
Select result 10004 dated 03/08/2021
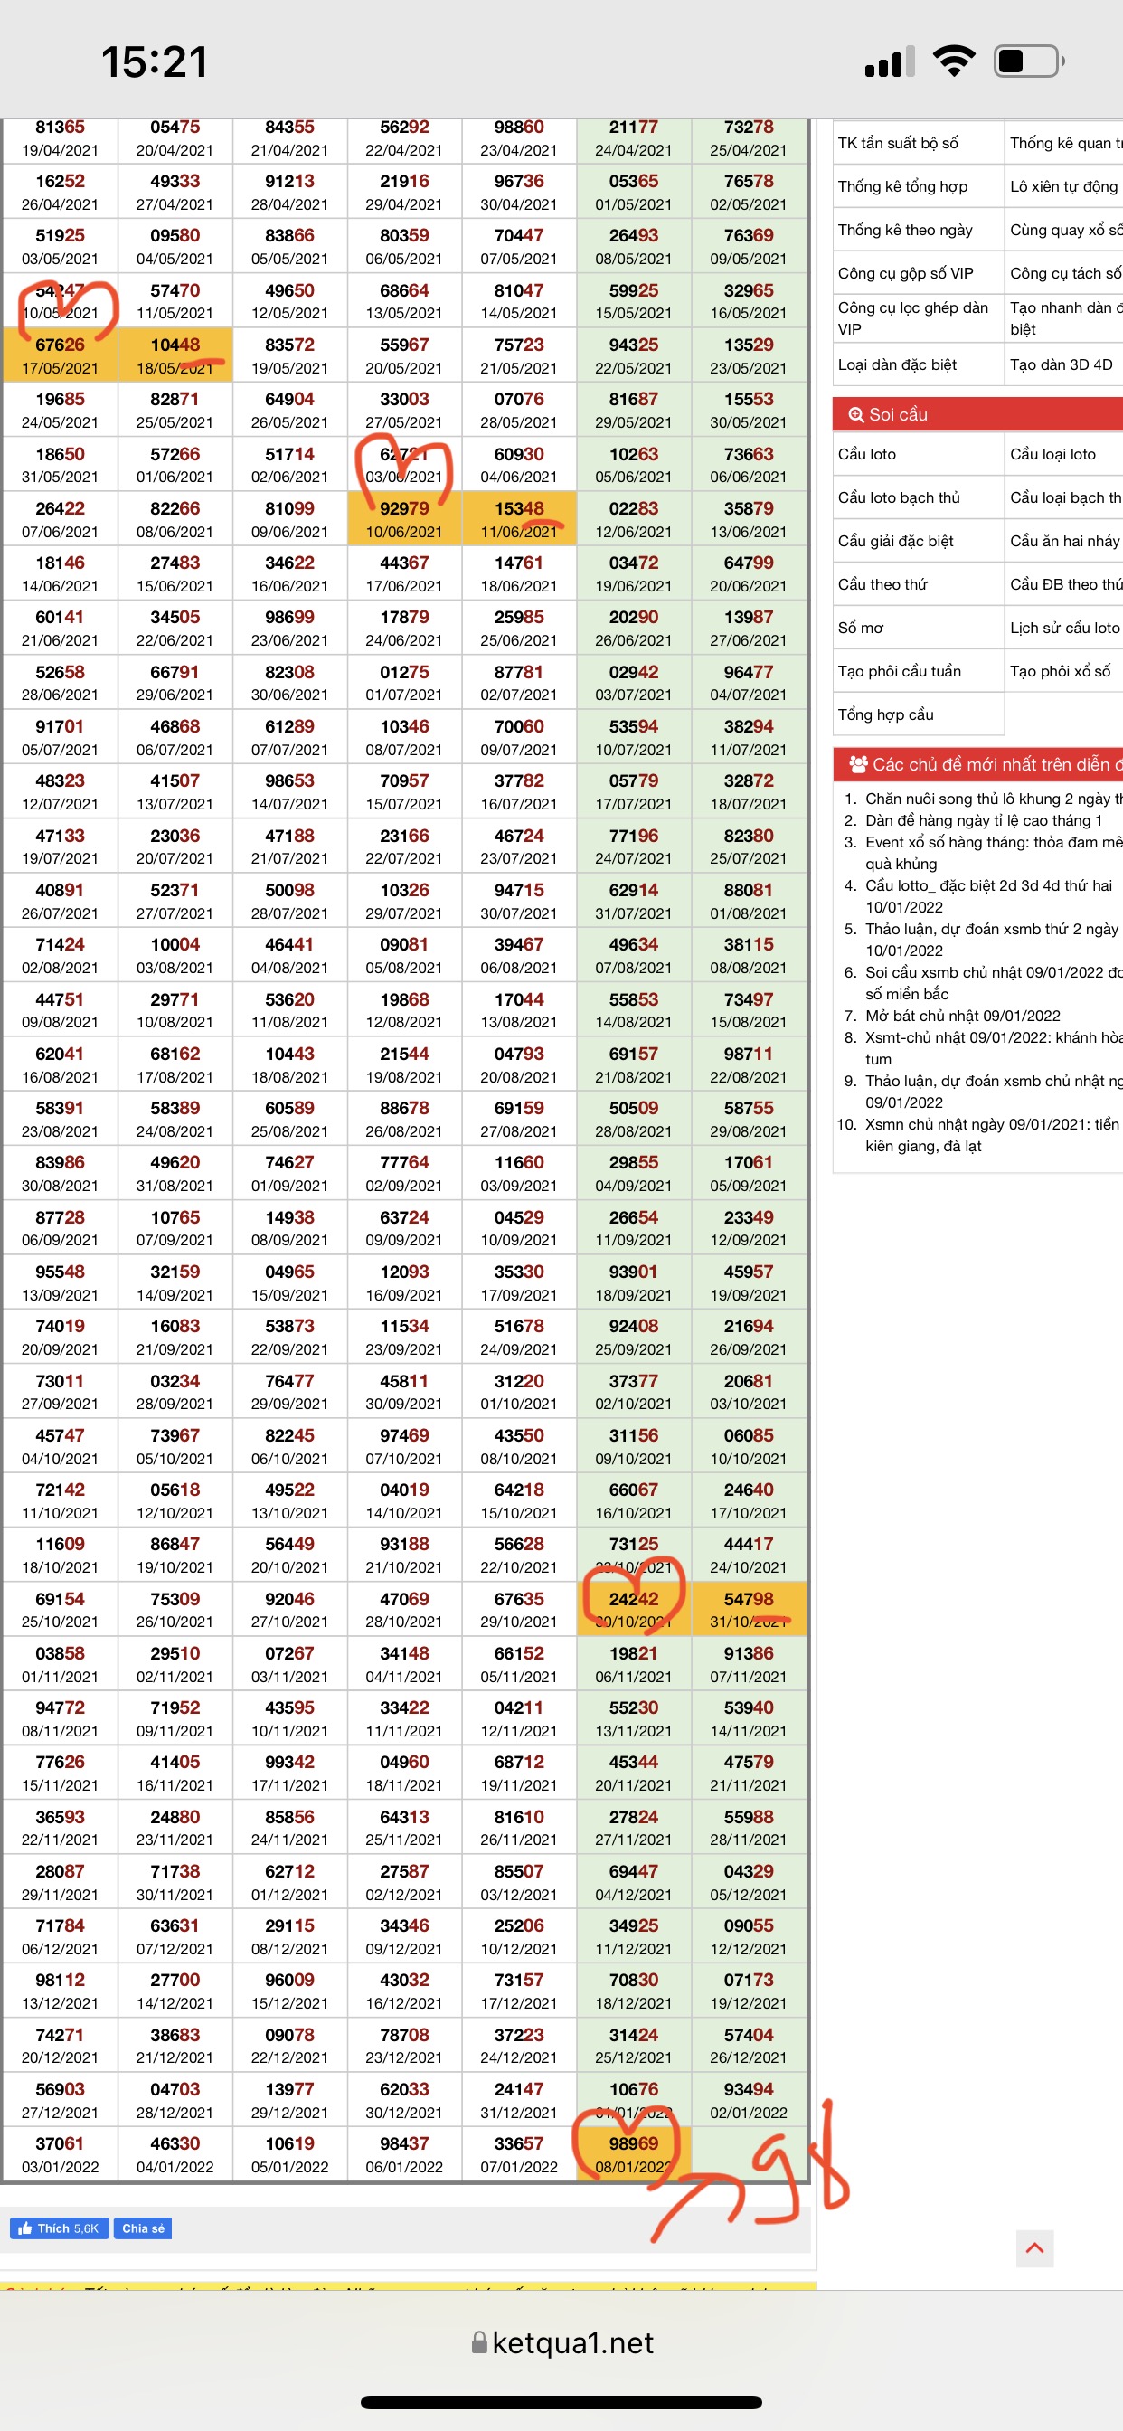point(175,955)
